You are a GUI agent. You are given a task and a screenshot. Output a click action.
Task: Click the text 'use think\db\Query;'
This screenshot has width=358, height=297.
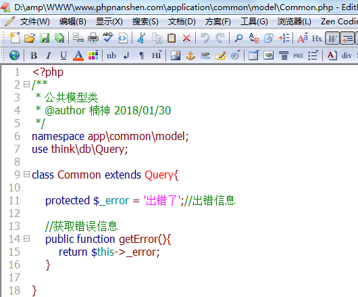tap(80, 150)
